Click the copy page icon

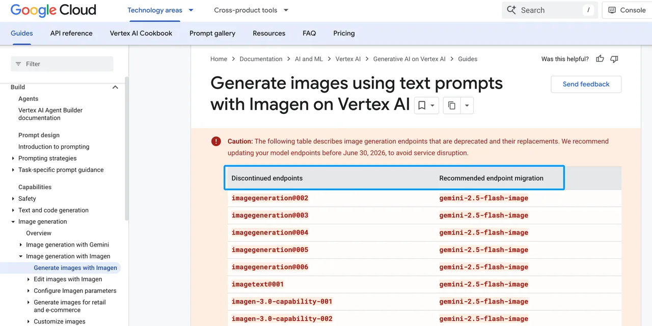point(451,105)
